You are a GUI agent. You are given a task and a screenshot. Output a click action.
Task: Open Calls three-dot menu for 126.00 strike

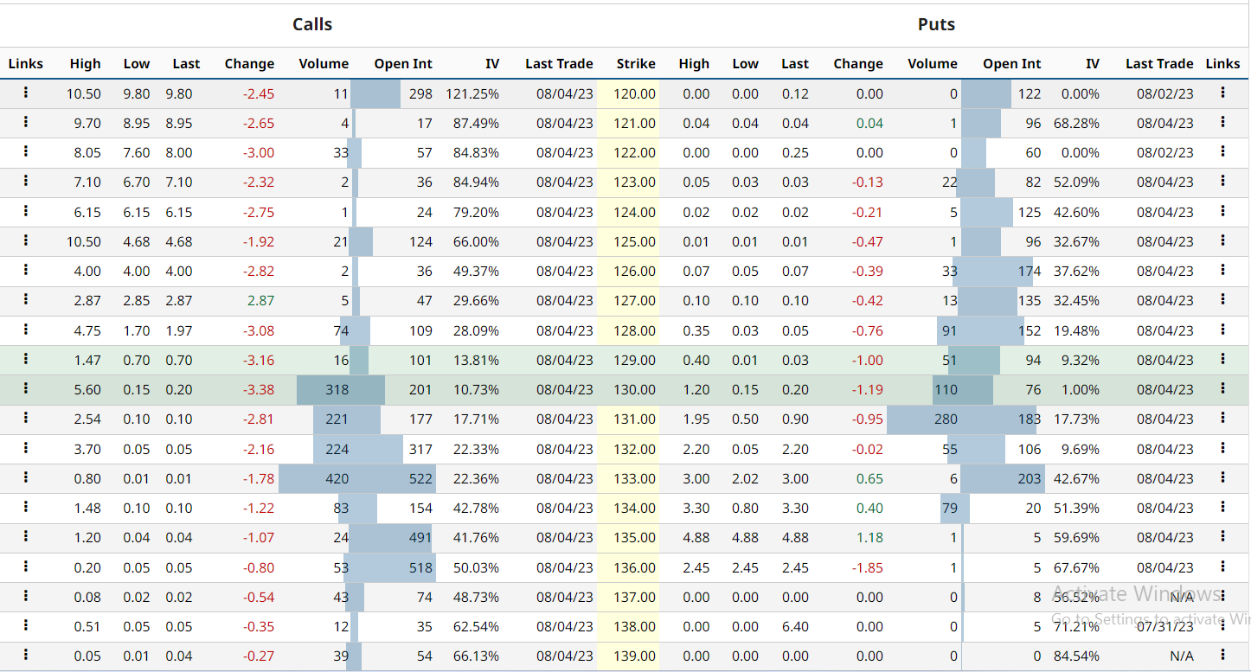(26, 270)
